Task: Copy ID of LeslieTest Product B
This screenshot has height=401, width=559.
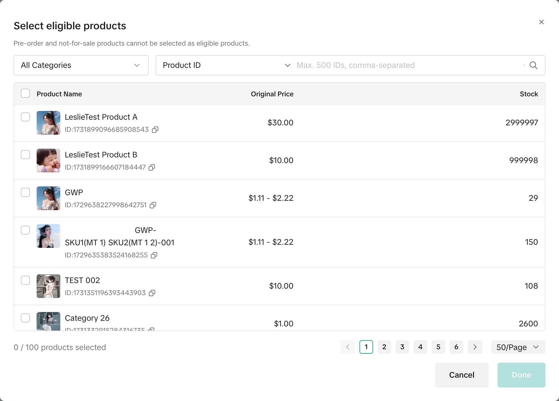Action: point(152,167)
